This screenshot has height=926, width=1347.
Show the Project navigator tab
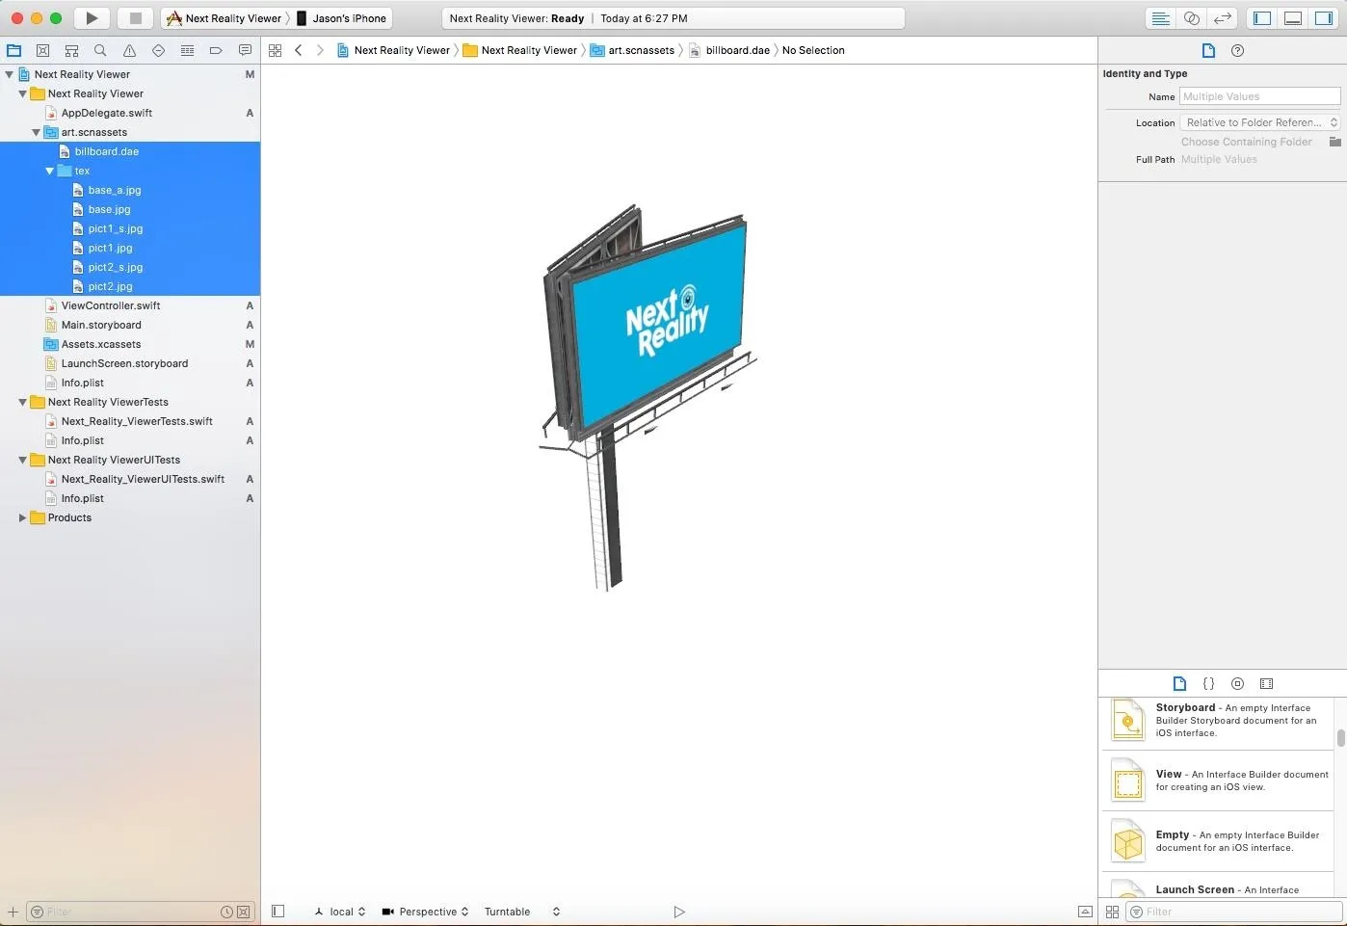[13, 50]
